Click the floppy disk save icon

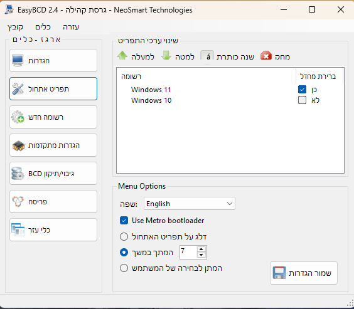pos(279,273)
